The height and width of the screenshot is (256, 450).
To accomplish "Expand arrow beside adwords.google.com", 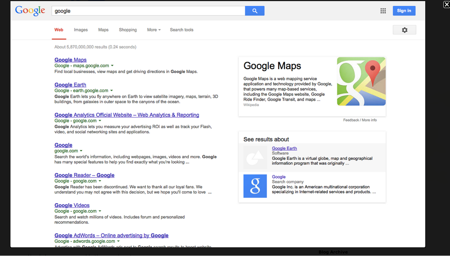I will point(118,241).
